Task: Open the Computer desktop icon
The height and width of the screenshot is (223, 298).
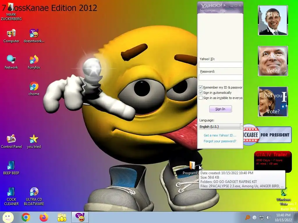Action: (11, 36)
